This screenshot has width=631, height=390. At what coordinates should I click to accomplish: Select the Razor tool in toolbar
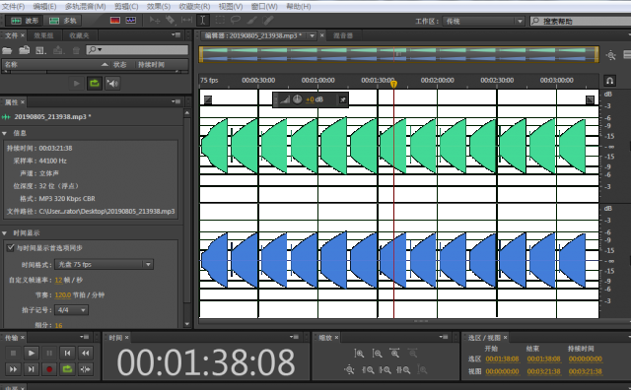point(171,20)
